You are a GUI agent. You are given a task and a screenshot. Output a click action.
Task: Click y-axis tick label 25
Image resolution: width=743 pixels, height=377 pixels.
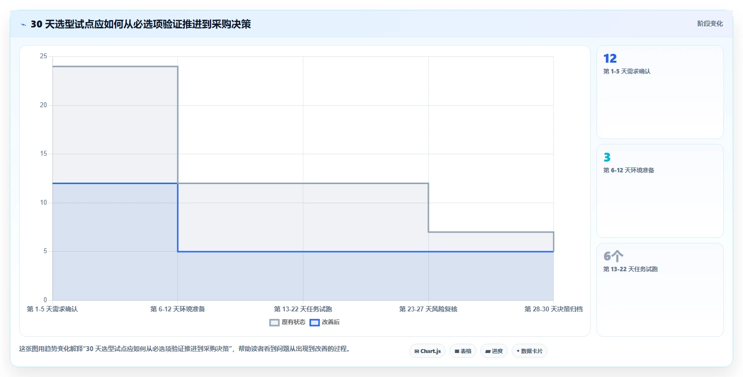coord(43,56)
